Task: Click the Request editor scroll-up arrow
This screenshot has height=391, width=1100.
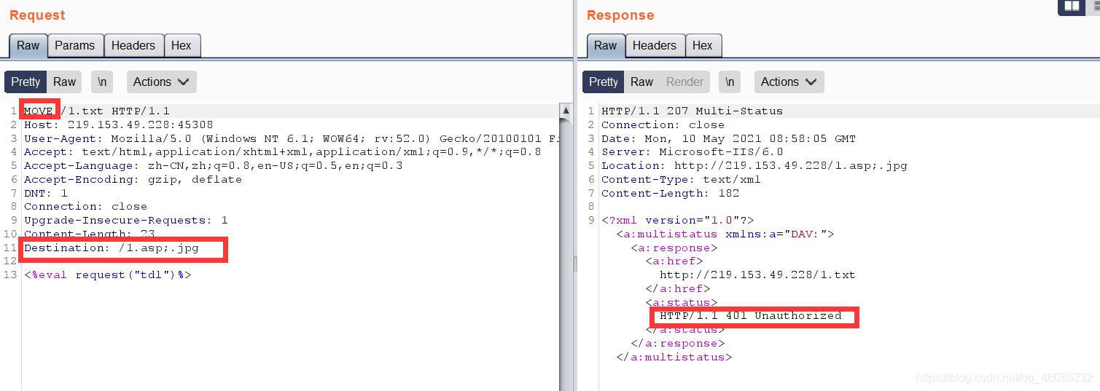Action: [x=566, y=110]
